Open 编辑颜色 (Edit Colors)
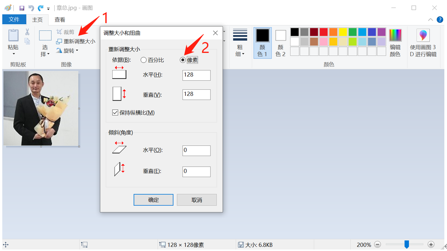Image resolution: width=447 pixels, height=251 pixels. coord(395,42)
